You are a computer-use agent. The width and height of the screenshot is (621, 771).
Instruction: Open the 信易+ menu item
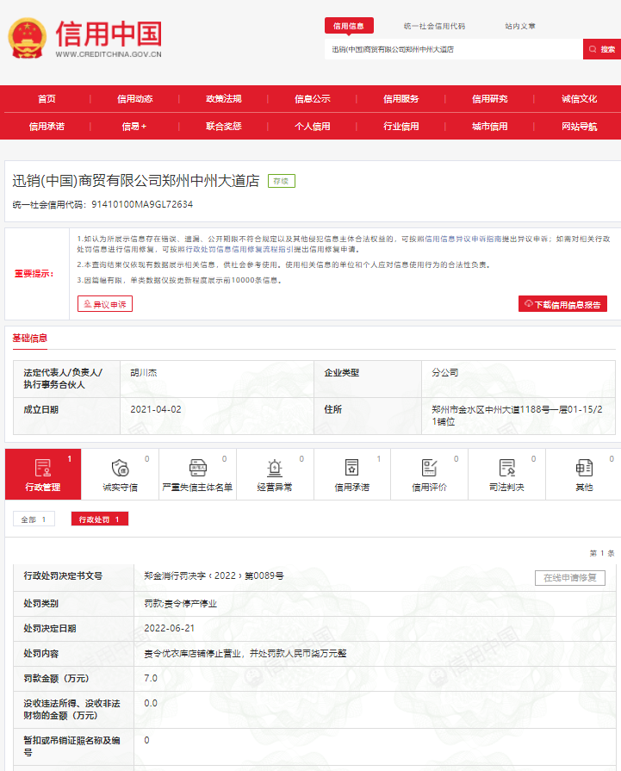[x=134, y=127]
